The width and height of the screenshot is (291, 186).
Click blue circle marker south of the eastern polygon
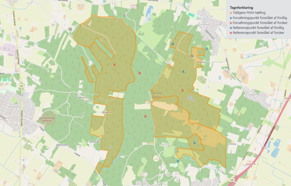click(178, 161)
